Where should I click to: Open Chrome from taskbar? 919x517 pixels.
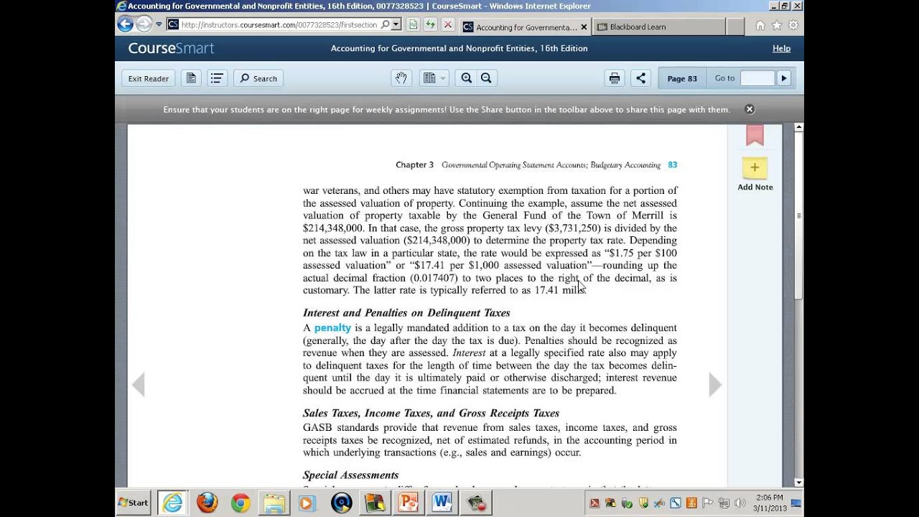tap(241, 503)
